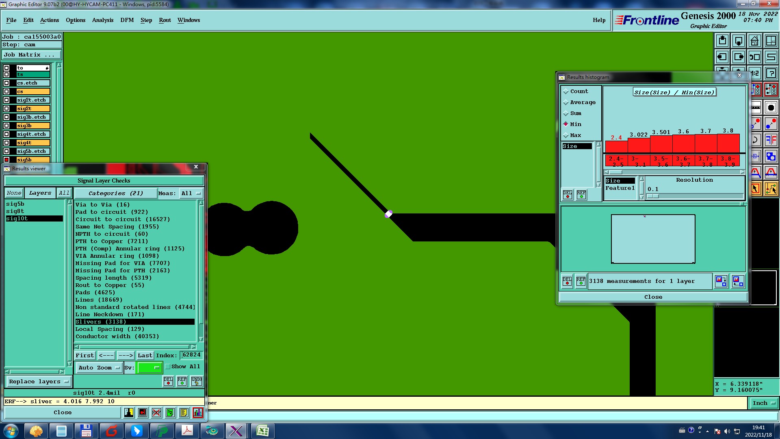Click the histogram import-from-layer icon
This screenshot has width=780, height=439.
[738, 281]
